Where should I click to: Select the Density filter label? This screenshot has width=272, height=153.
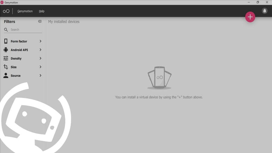[x=16, y=58]
